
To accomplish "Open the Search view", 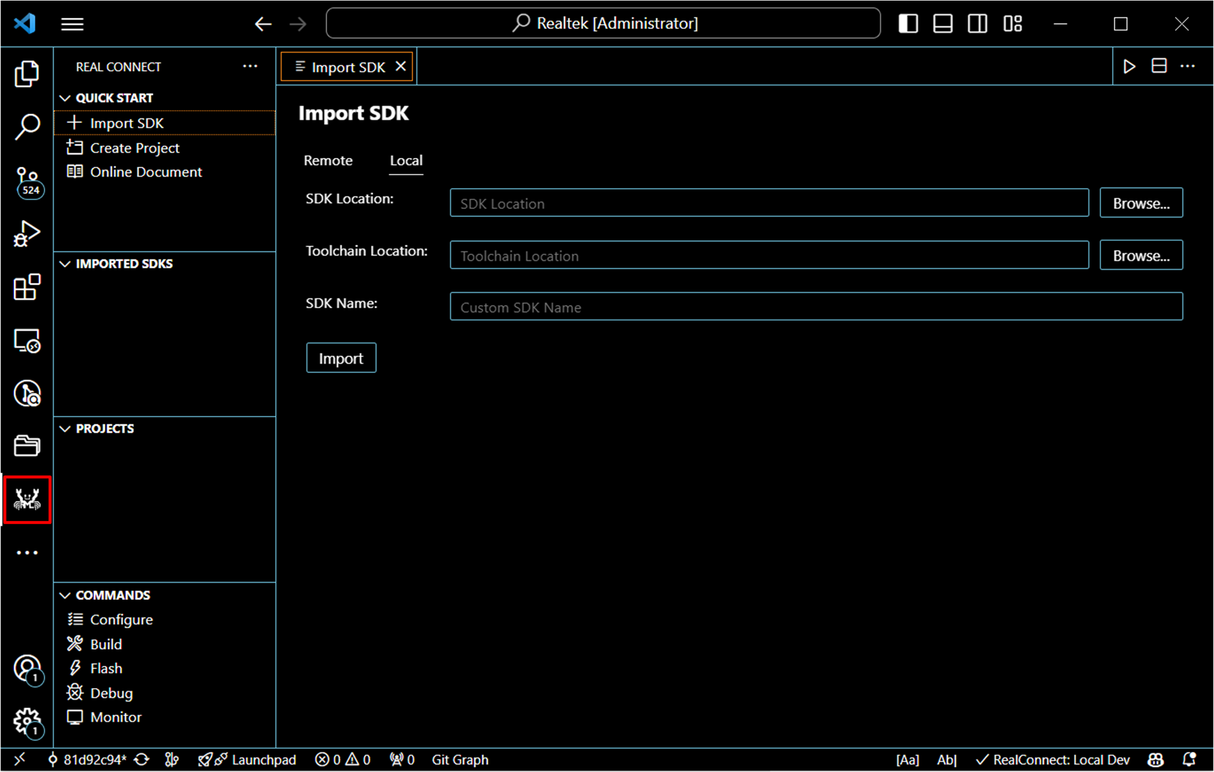I will [27, 127].
